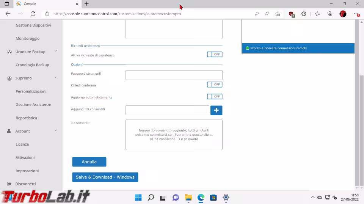Click Disconnetti to log out
The height and width of the screenshot is (204, 364).
tap(25, 184)
